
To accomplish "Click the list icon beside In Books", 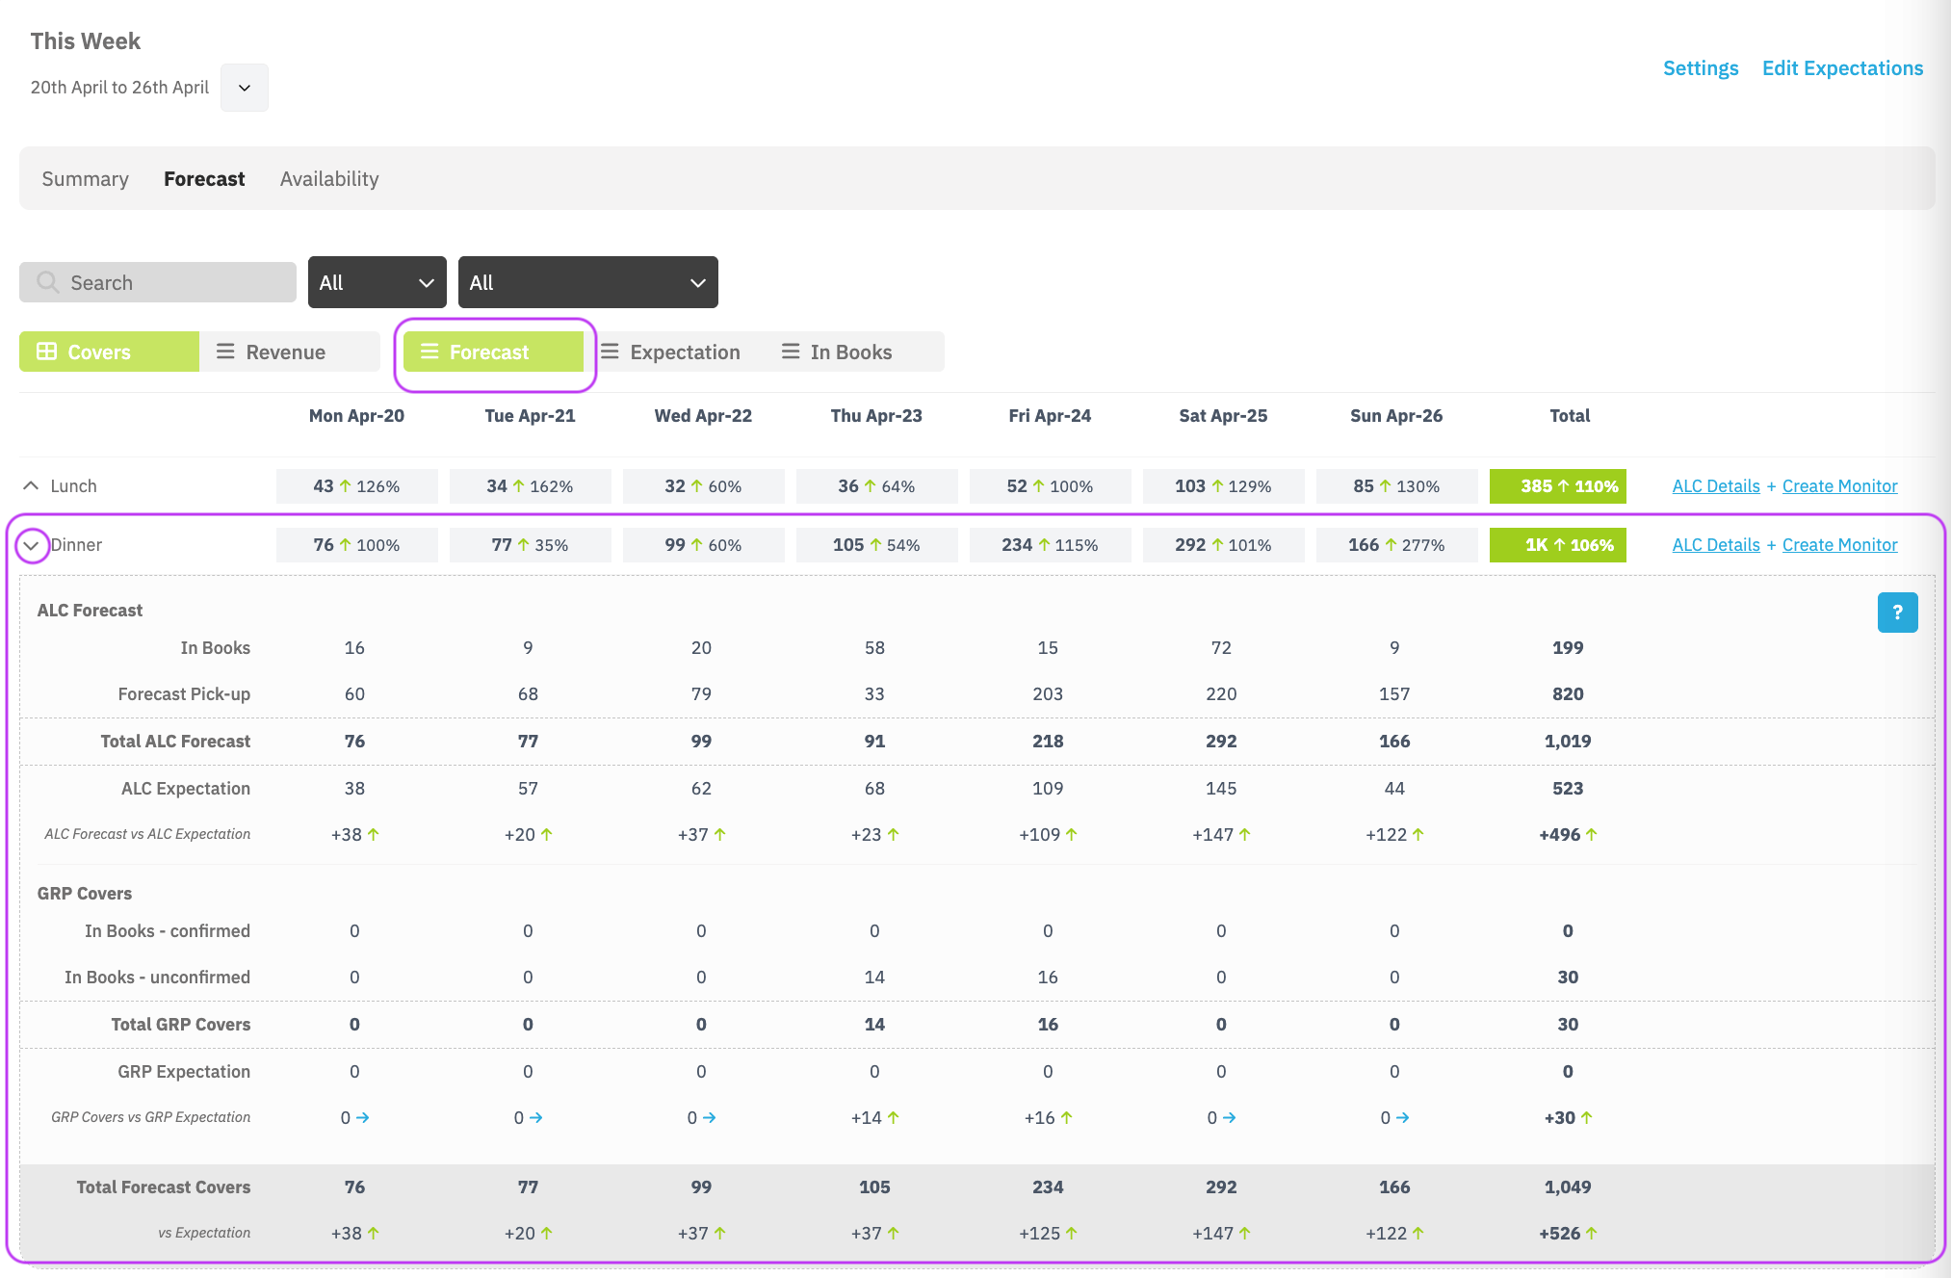I will click(791, 352).
